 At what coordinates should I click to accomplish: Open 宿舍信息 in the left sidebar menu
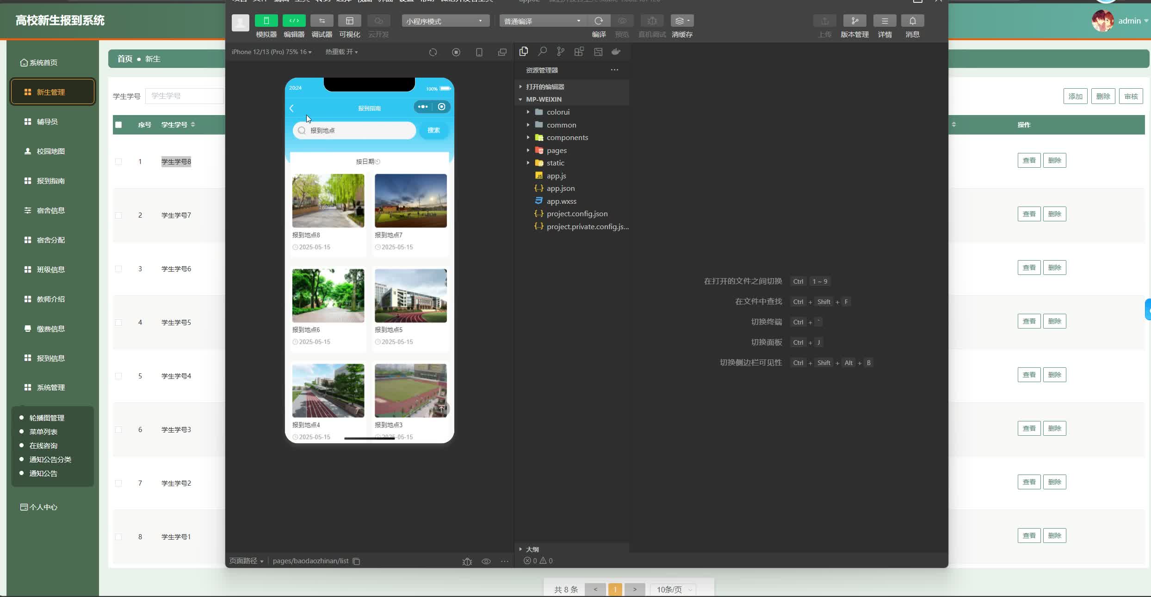tap(51, 210)
